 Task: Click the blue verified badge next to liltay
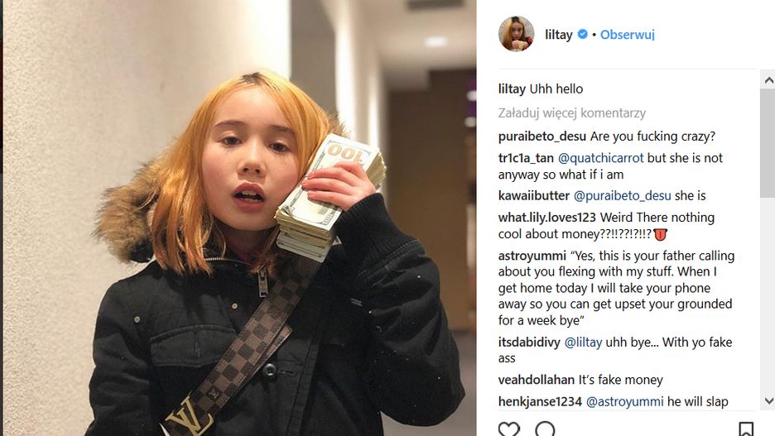click(x=583, y=34)
